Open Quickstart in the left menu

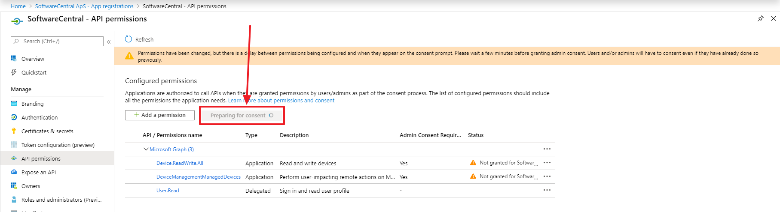pos(34,73)
